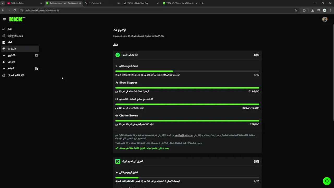
Task: Expand the Studio (الاستديو) section chevron
Action: 4,55
